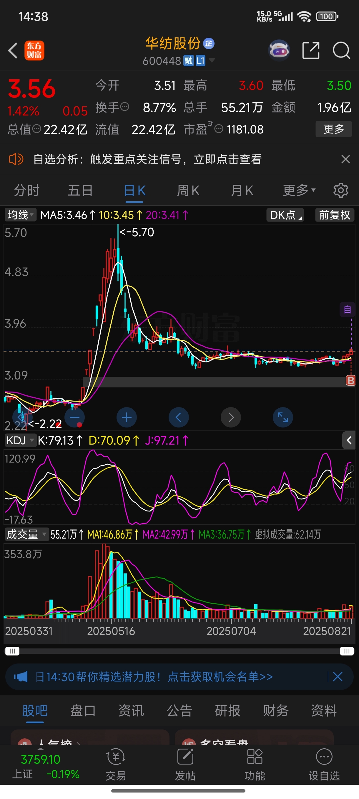
Task: Select the 日K chart tab
Action: 134,190
